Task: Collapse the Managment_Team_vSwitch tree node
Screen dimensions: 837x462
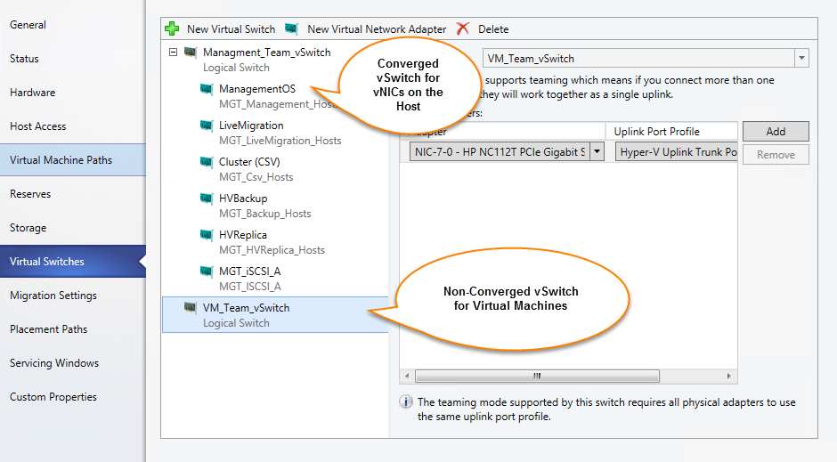Action: click(173, 53)
